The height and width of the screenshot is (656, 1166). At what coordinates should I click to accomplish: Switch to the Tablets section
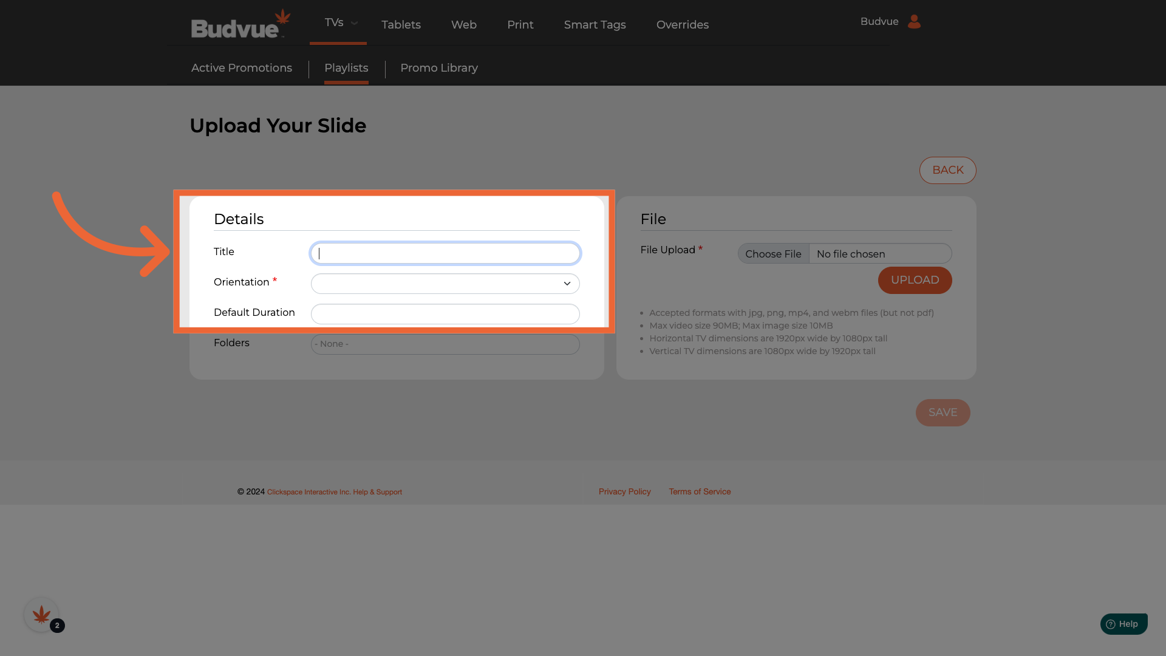point(401,25)
